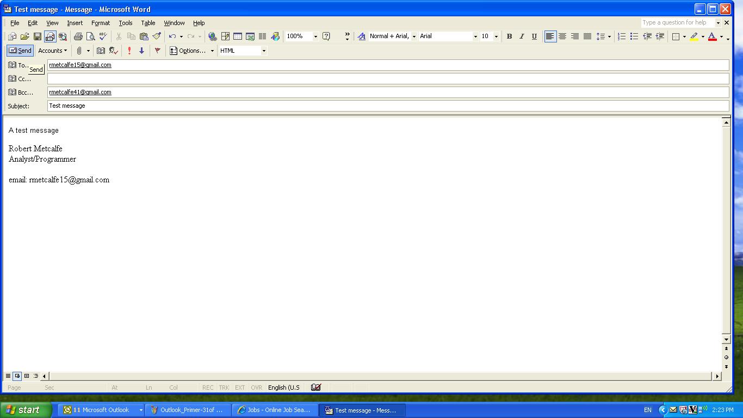This screenshot has width=743, height=418.
Task: Open the Accounts dropdown
Action: [52, 51]
